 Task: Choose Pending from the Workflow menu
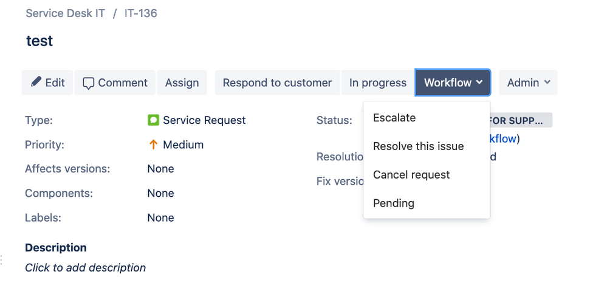(x=394, y=203)
